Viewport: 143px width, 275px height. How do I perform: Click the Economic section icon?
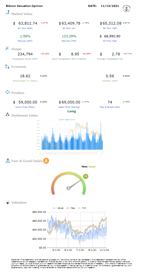tap(7, 66)
